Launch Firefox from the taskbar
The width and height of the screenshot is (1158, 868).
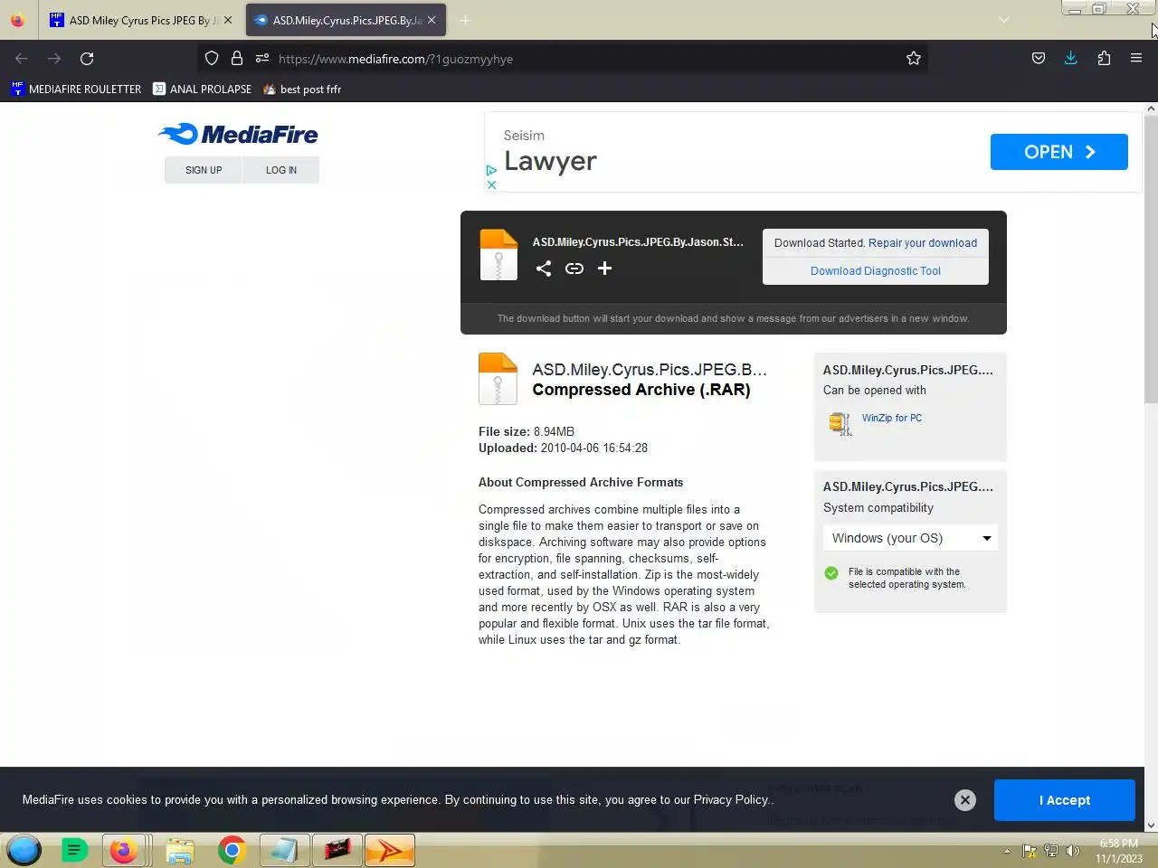(x=124, y=851)
